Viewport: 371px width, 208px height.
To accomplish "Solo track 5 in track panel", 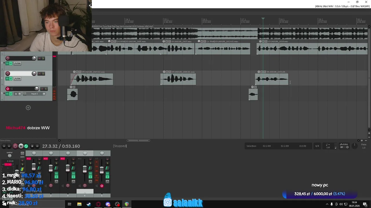I will 46,89.
